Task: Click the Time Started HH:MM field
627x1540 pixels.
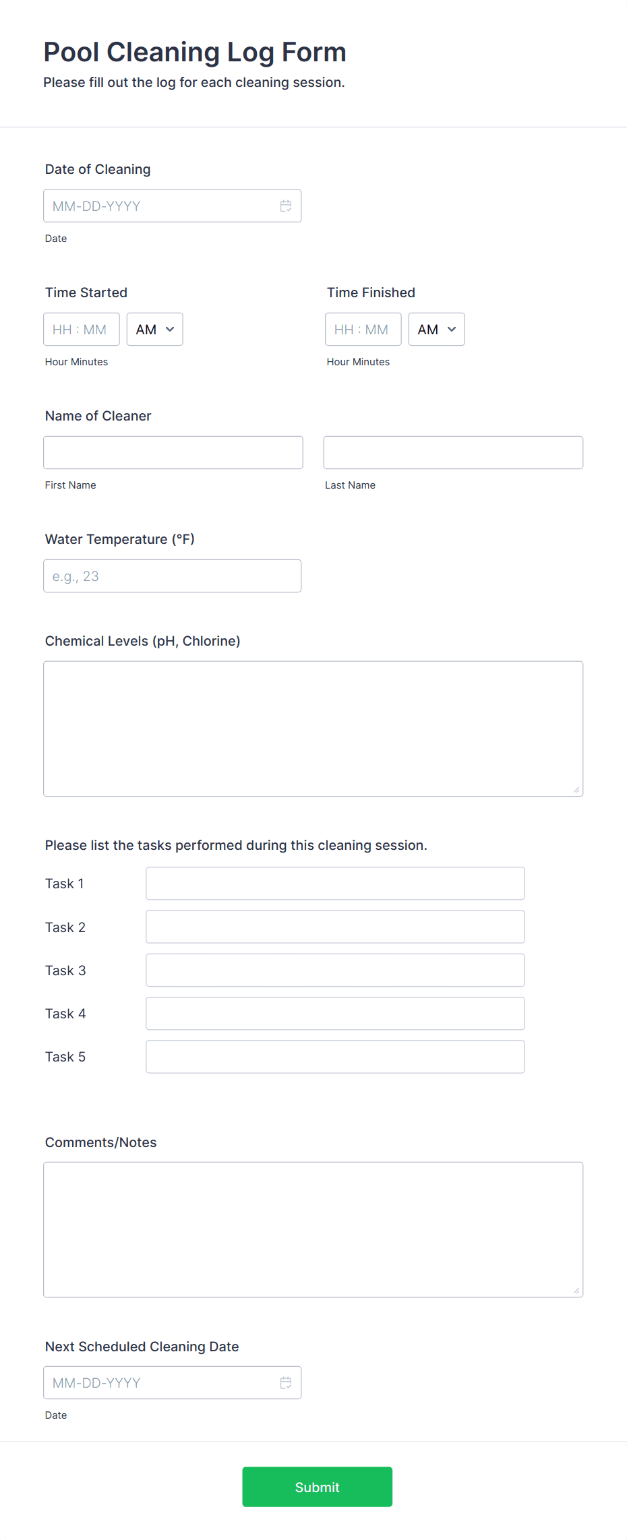Action: coord(81,329)
